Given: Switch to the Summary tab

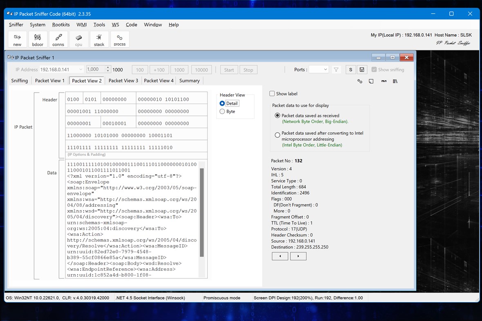Looking at the screenshot, I should click(189, 80).
